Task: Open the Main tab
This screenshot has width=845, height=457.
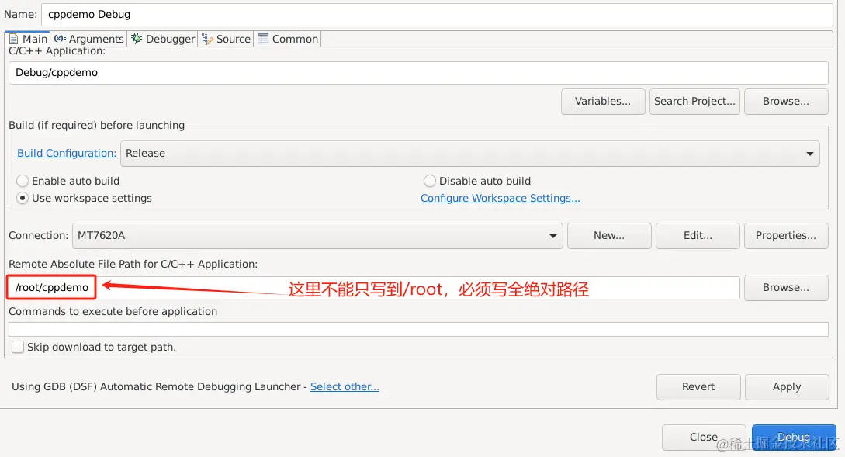Action: (x=28, y=39)
